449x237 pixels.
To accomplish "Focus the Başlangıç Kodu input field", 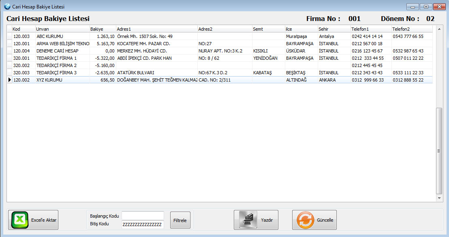I will point(143,215).
